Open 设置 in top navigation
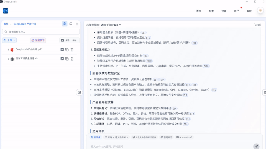266x149 pixels. pos(224,11)
